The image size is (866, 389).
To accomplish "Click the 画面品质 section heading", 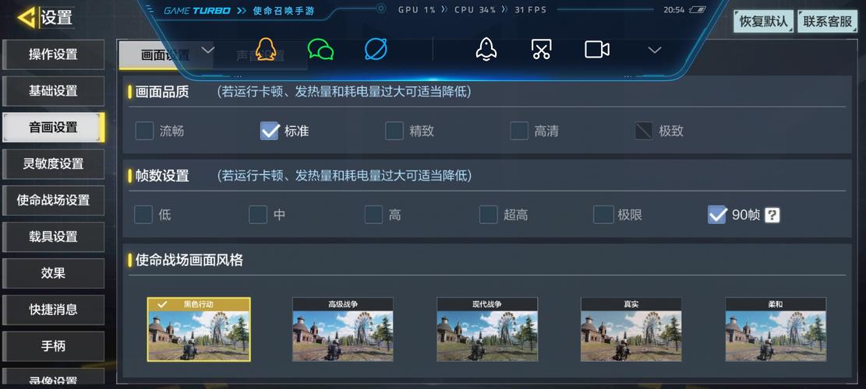I will tap(162, 92).
